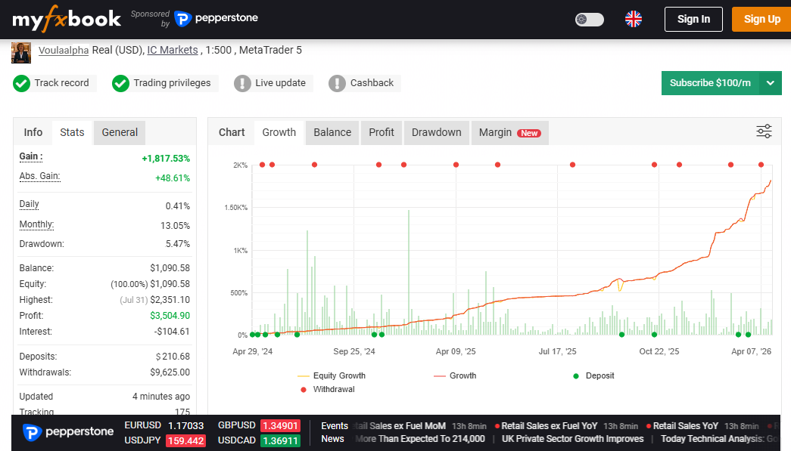Click the Monthly label
Image resolution: width=791 pixels, height=451 pixels.
pos(36,224)
